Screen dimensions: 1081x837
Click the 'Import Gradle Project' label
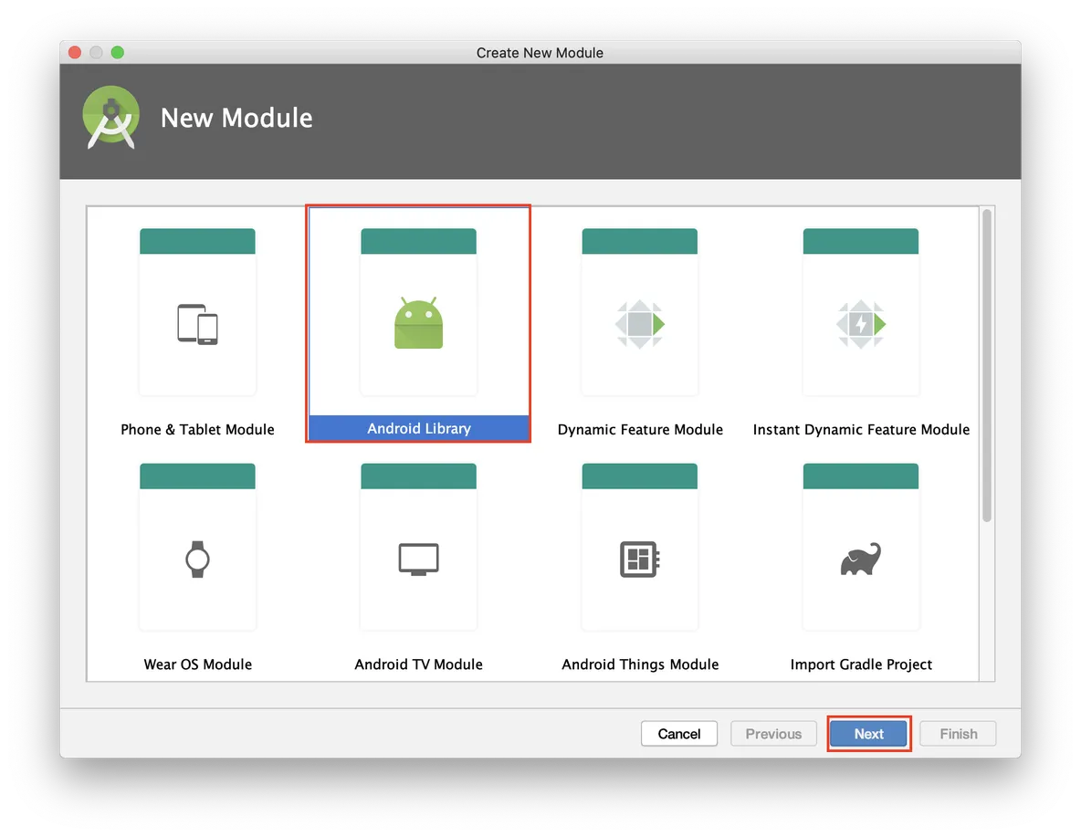(x=861, y=664)
